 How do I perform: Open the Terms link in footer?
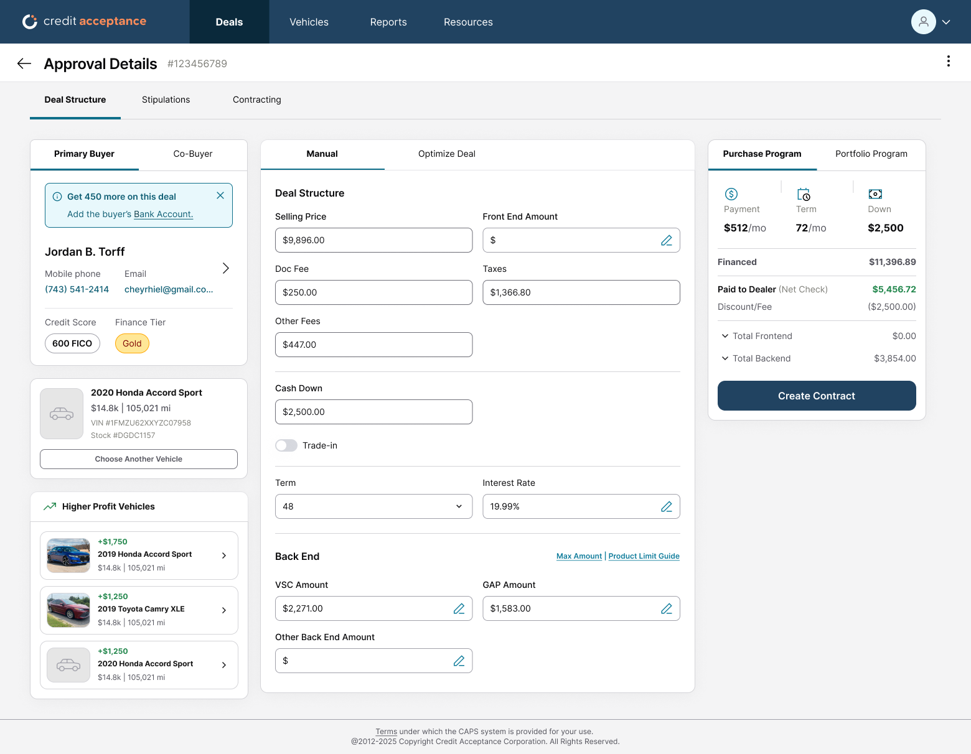pyautogui.click(x=386, y=732)
